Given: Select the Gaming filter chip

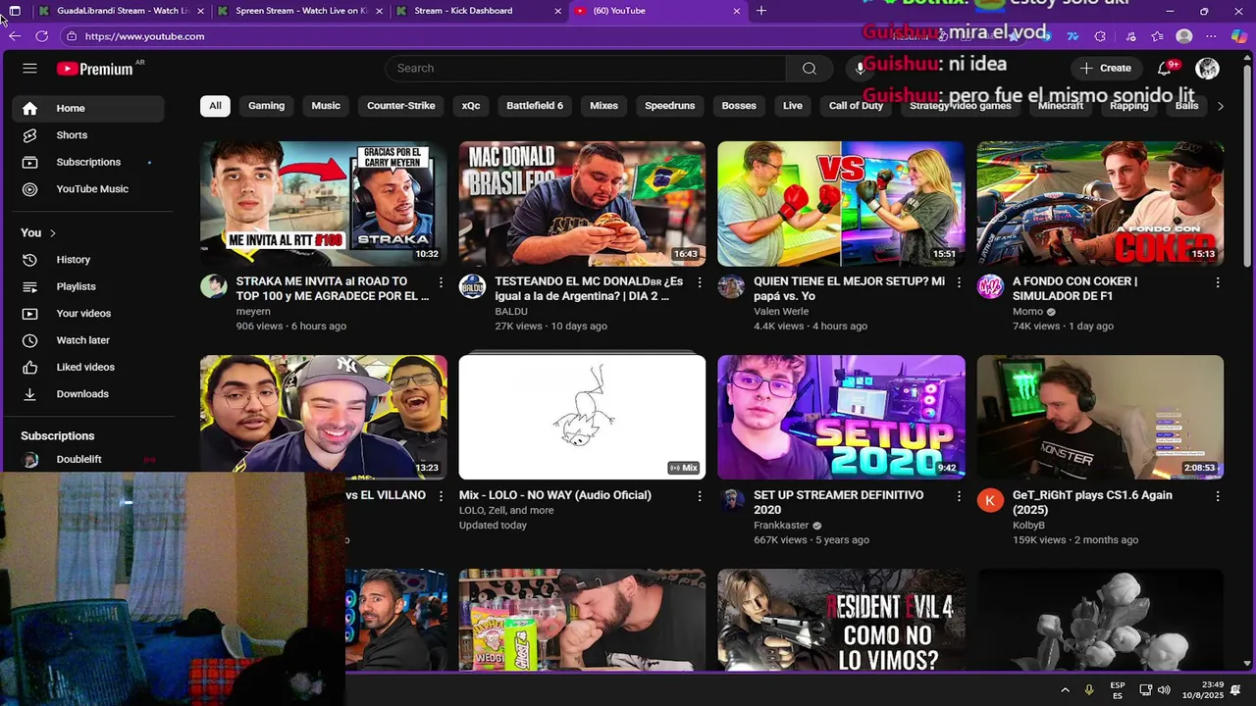Looking at the screenshot, I should coord(266,106).
